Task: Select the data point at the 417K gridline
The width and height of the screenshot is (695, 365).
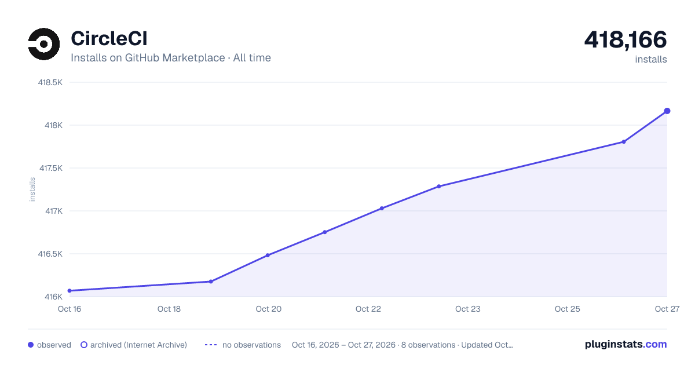Action: (382, 209)
